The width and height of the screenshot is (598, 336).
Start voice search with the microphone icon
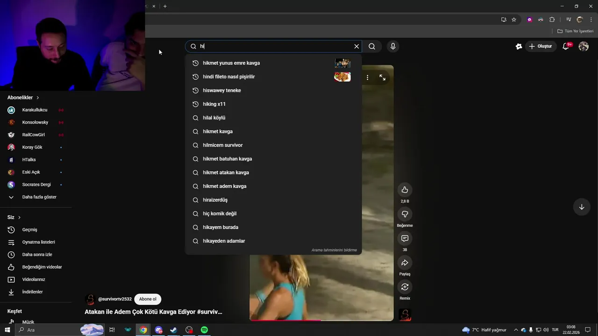pos(393,46)
